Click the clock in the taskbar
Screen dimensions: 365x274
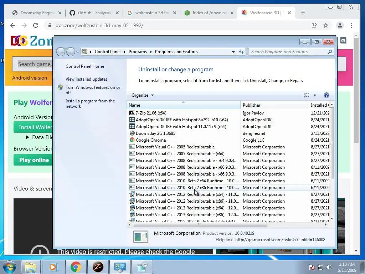[347, 267]
